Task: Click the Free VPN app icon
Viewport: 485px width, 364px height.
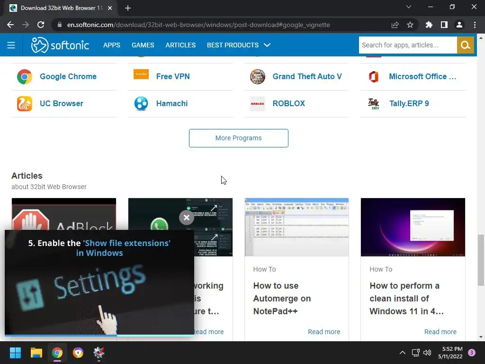Action: point(141,74)
